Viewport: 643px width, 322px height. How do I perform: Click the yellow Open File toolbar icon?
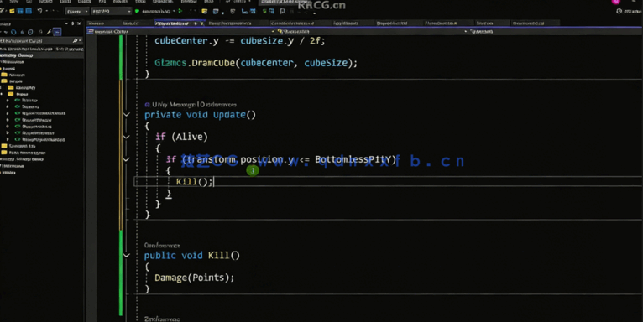pos(12,11)
